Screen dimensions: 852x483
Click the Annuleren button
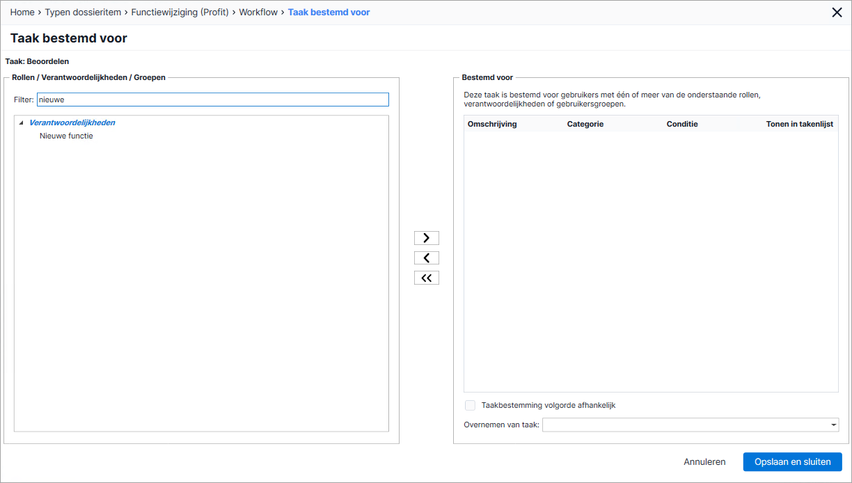pos(704,461)
